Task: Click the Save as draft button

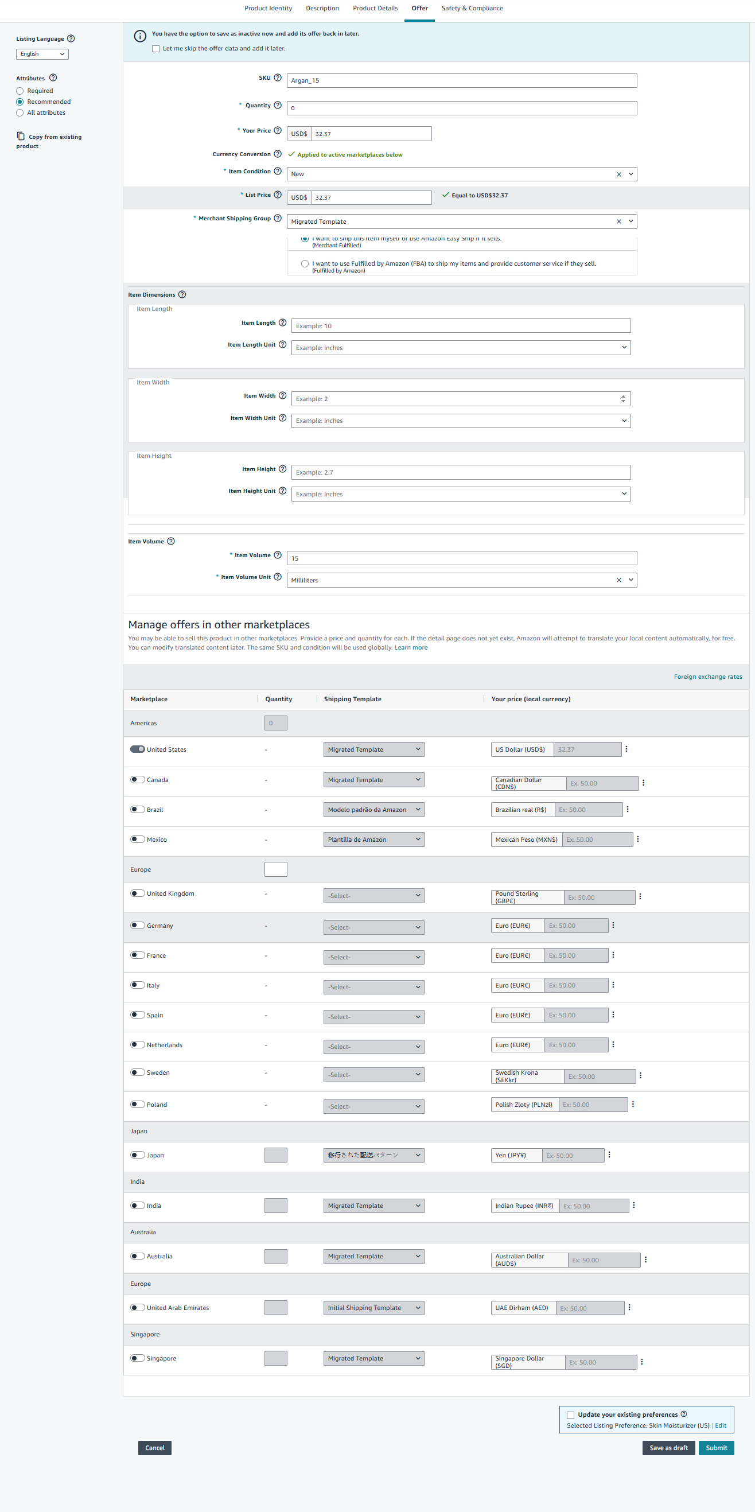Action: click(x=668, y=1447)
